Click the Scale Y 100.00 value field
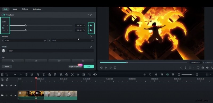 pos(80,30)
